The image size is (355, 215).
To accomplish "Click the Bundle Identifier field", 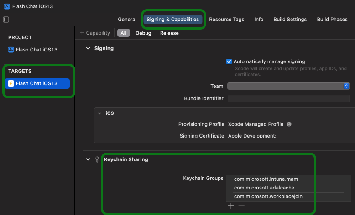I will coord(288,98).
